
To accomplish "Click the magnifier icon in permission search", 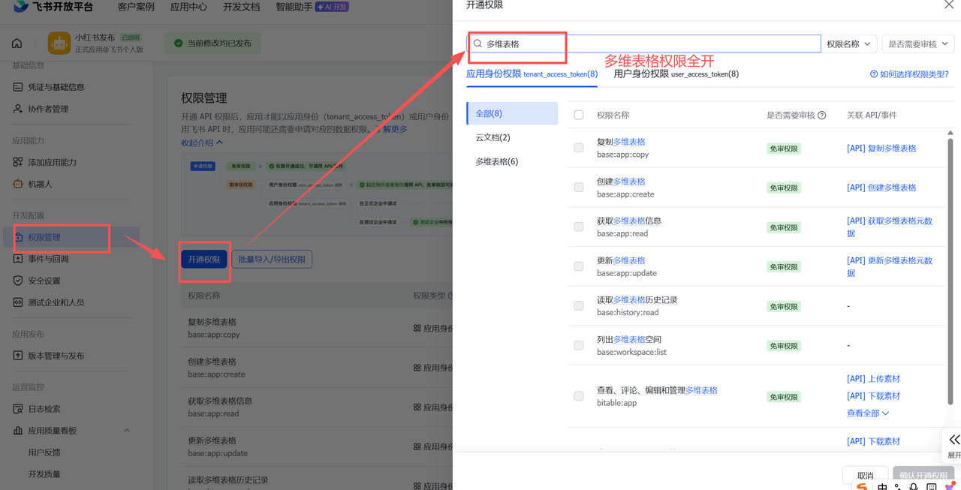I will 477,44.
